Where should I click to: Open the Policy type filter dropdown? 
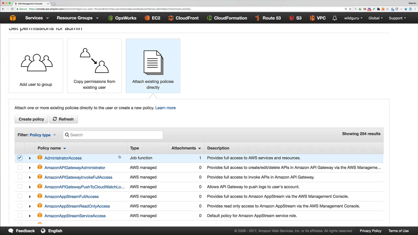coord(42,135)
